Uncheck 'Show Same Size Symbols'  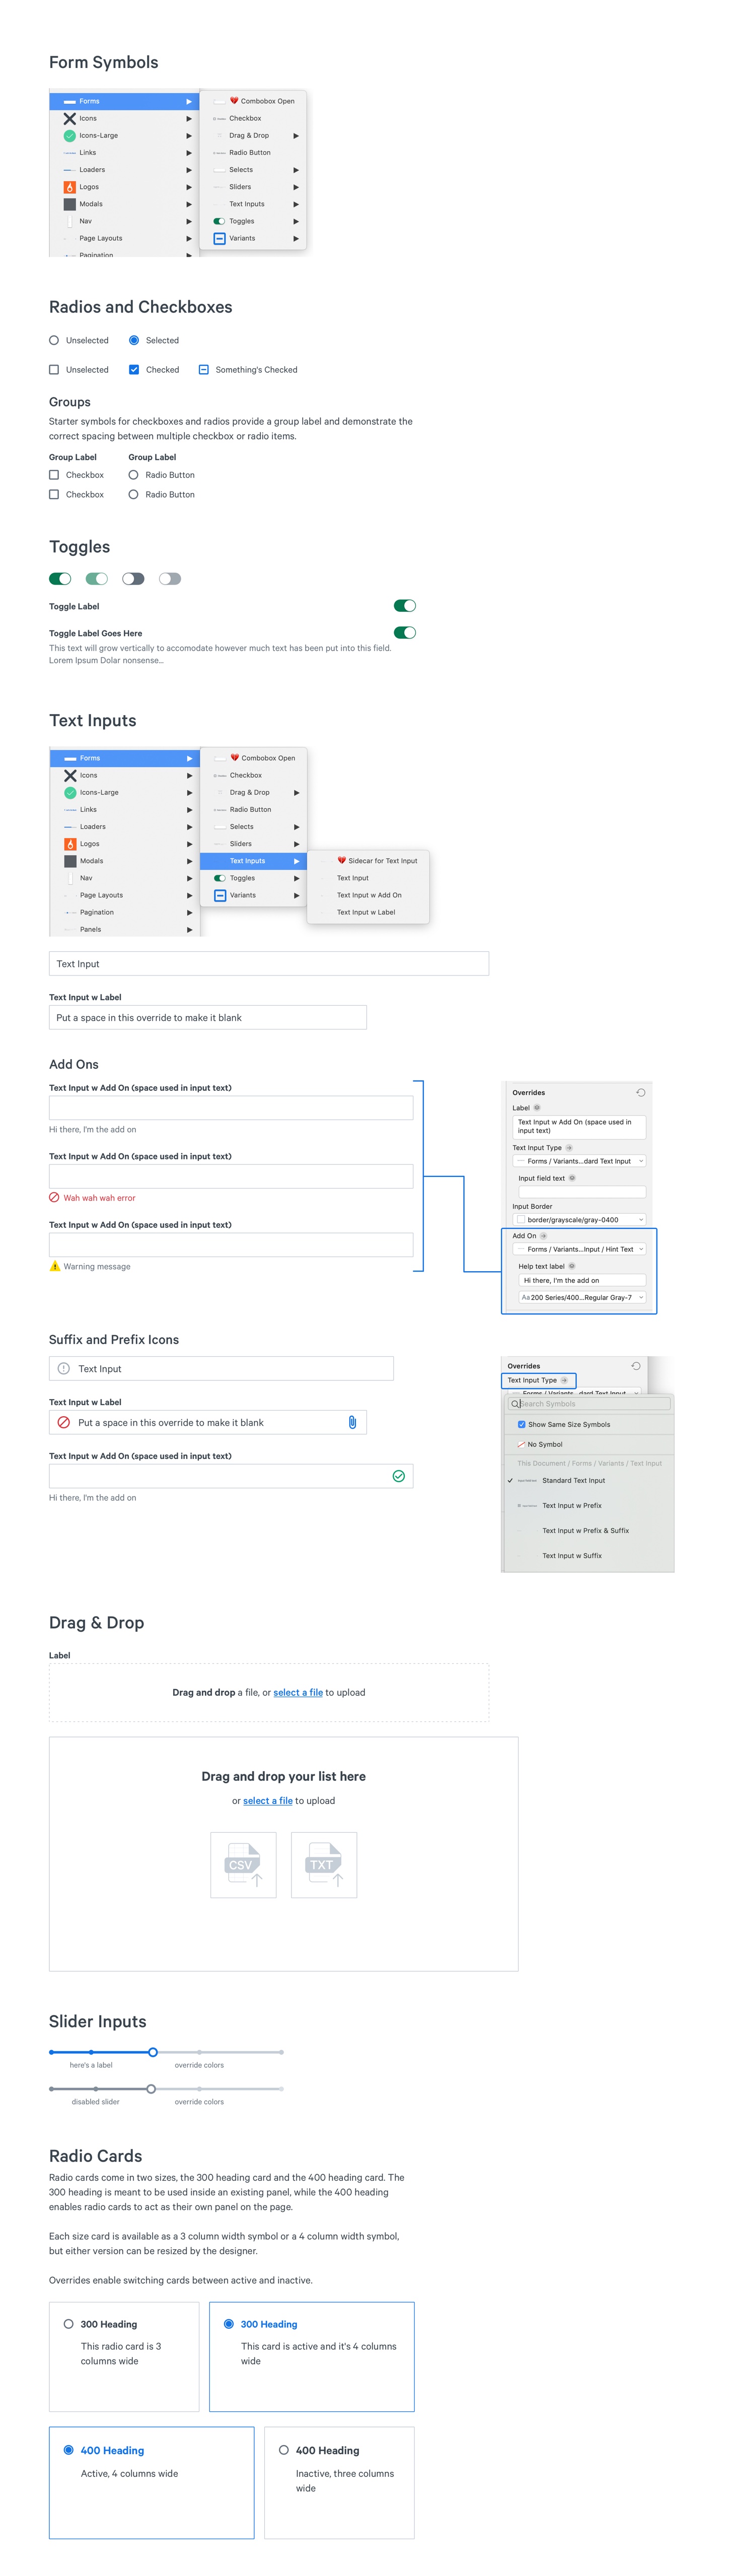[521, 1424]
